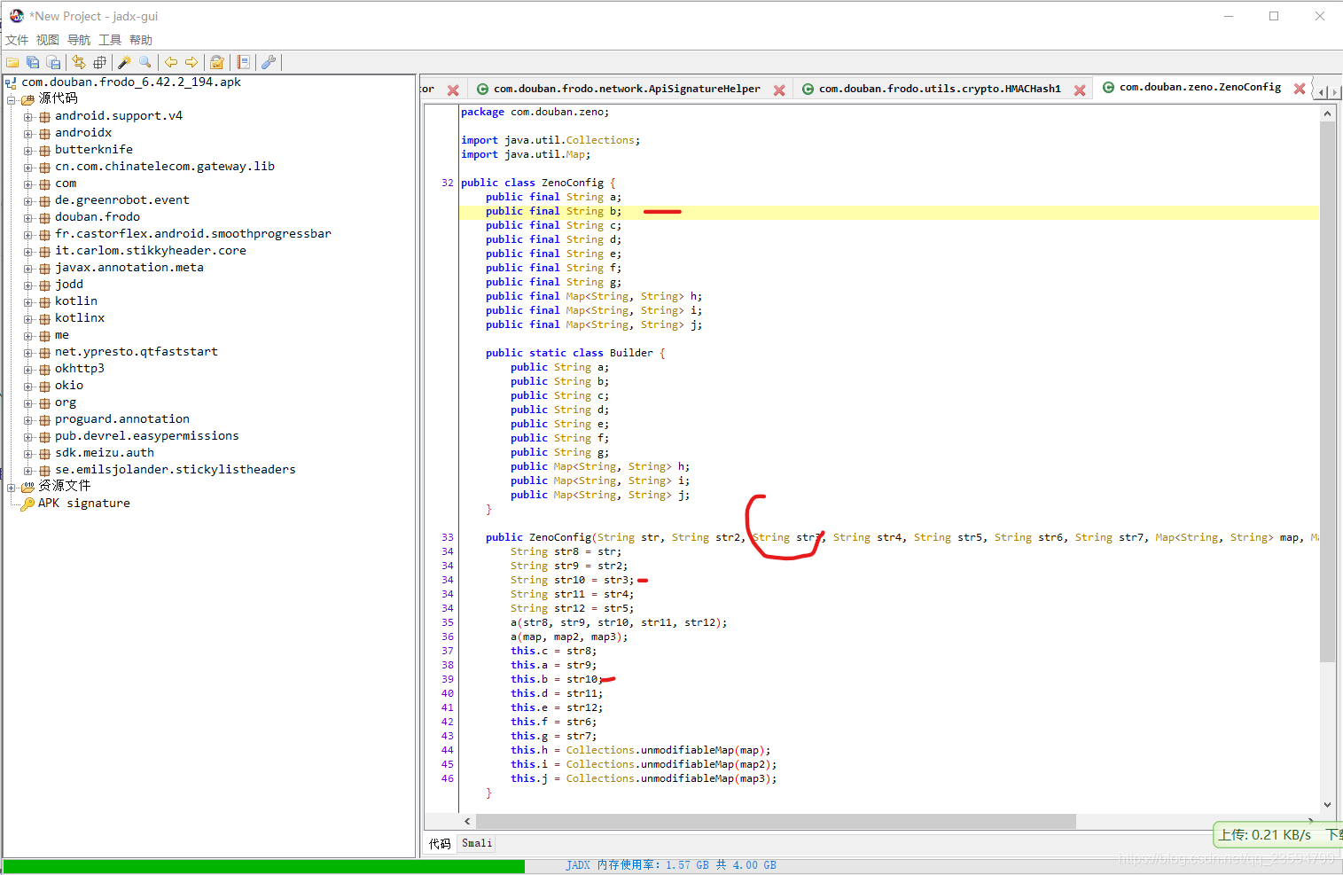Click the vertical scrollbar down arrow
This screenshot has width=1343, height=875.
(x=1327, y=805)
